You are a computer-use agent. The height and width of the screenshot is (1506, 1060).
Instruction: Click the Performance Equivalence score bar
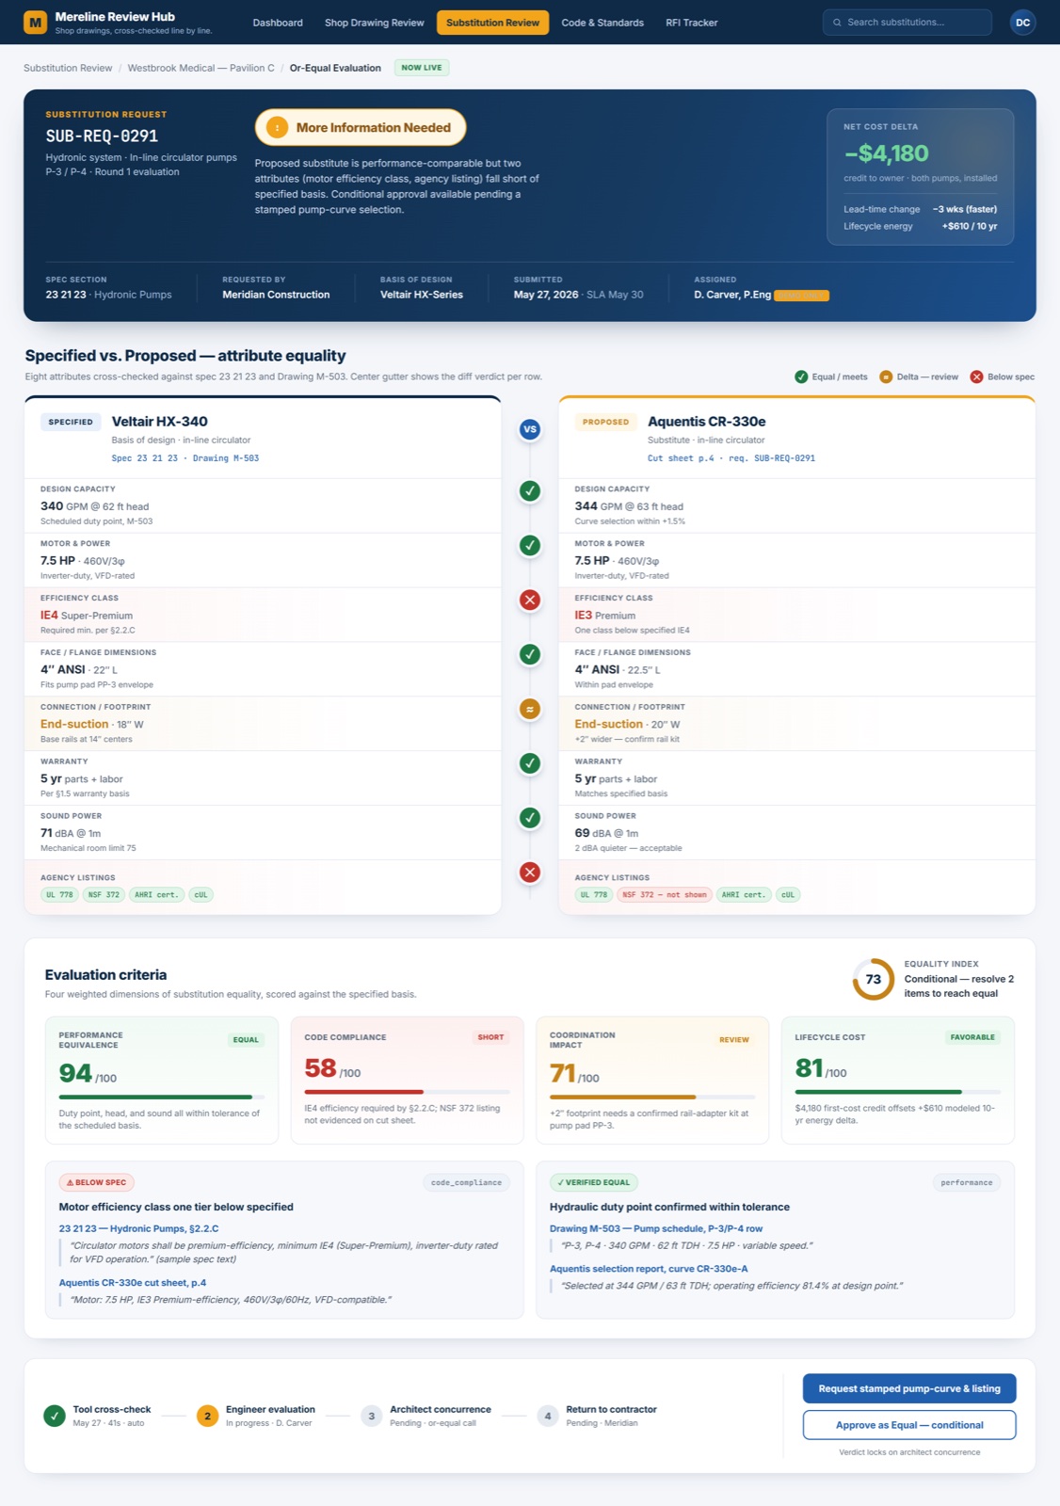pyautogui.click(x=162, y=1097)
